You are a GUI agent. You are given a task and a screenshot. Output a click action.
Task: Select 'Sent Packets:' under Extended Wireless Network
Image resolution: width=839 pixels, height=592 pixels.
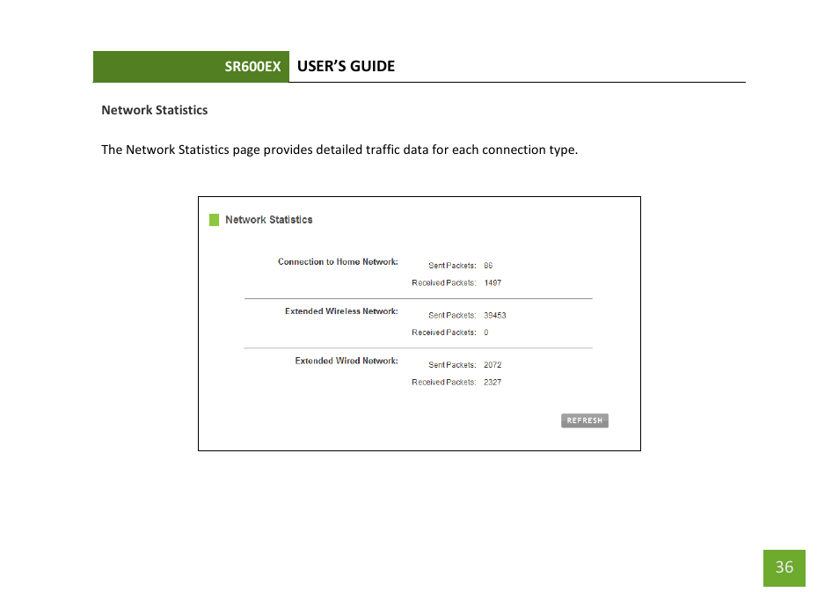coord(452,315)
